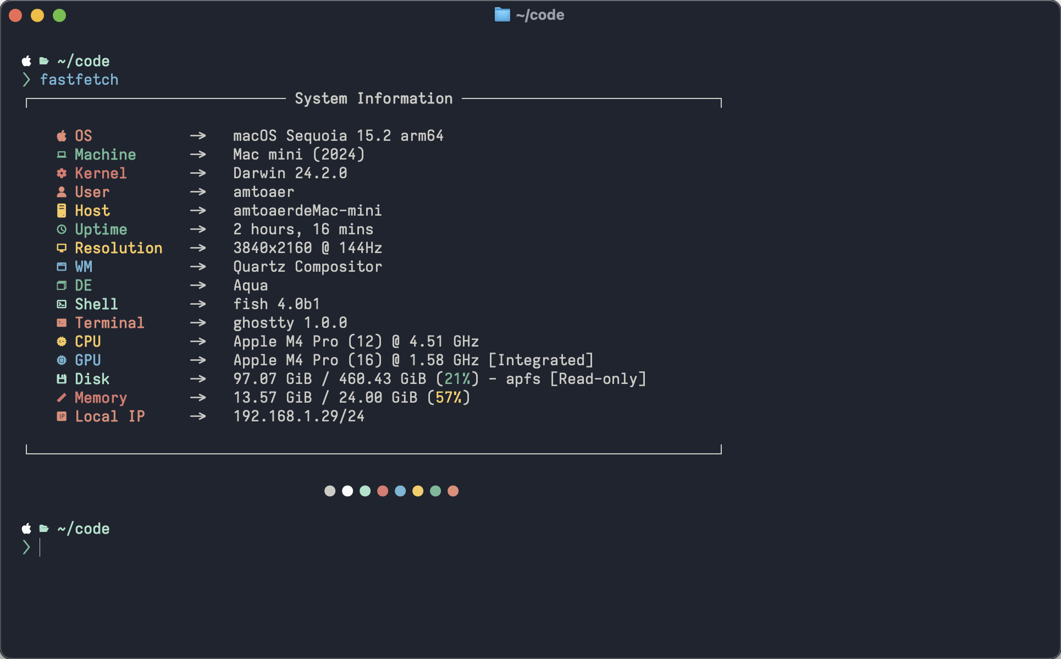Click the floppy disk icon beside Disk
The height and width of the screenshot is (659, 1061).
click(x=62, y=379)
